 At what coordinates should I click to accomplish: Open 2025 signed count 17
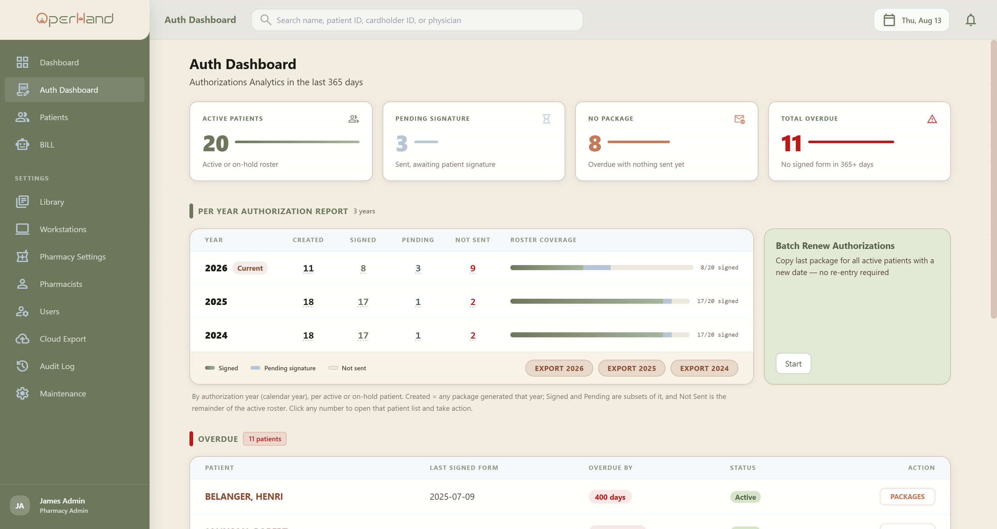tap(363, 302)
